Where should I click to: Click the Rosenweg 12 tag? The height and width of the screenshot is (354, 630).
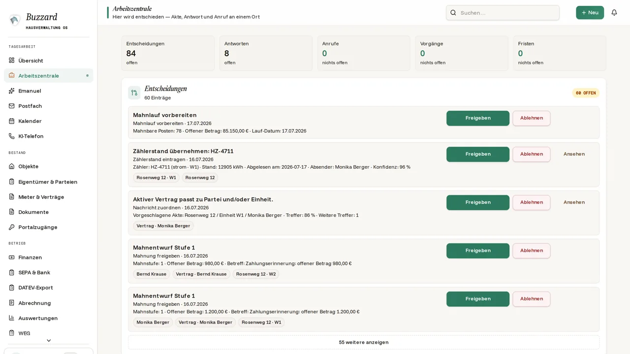(200, 177)
